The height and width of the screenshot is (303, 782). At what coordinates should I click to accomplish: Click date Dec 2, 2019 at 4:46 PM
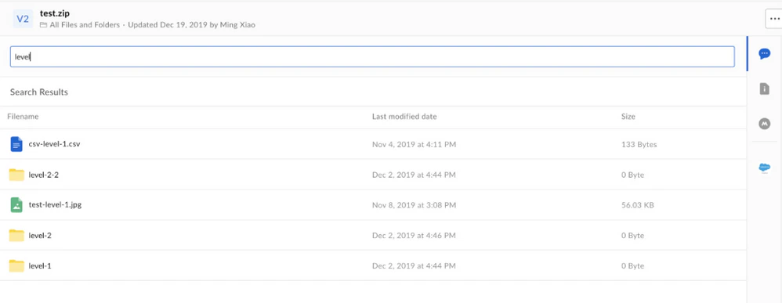tap(414, 235)
